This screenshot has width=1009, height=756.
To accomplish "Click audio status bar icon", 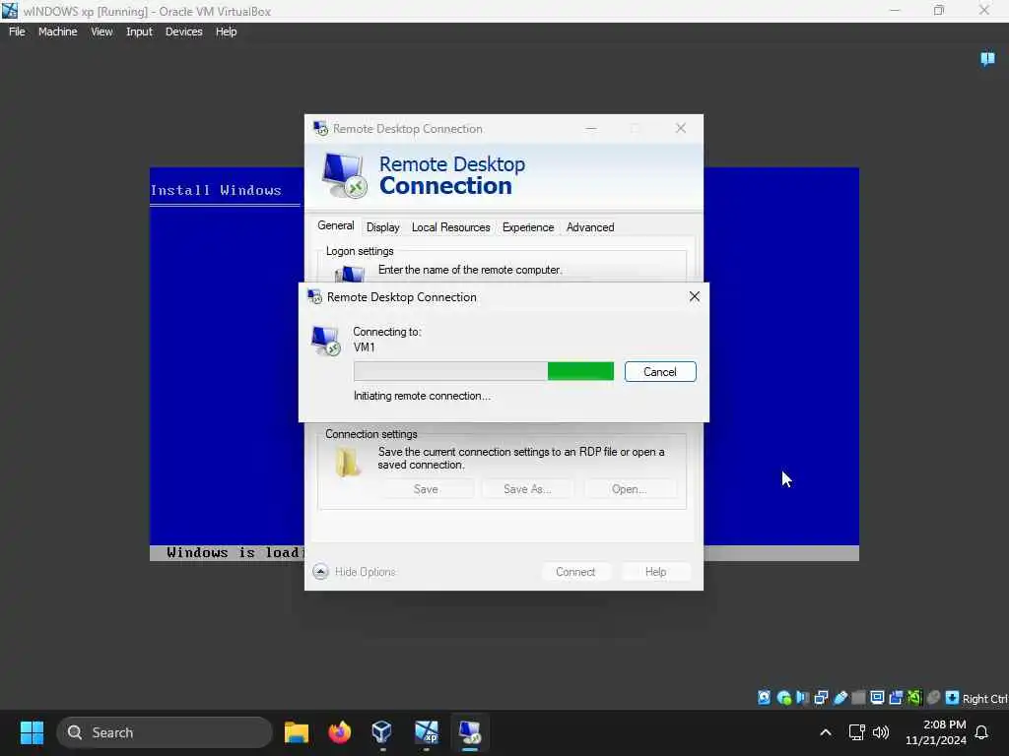I will tap(802, 698).
